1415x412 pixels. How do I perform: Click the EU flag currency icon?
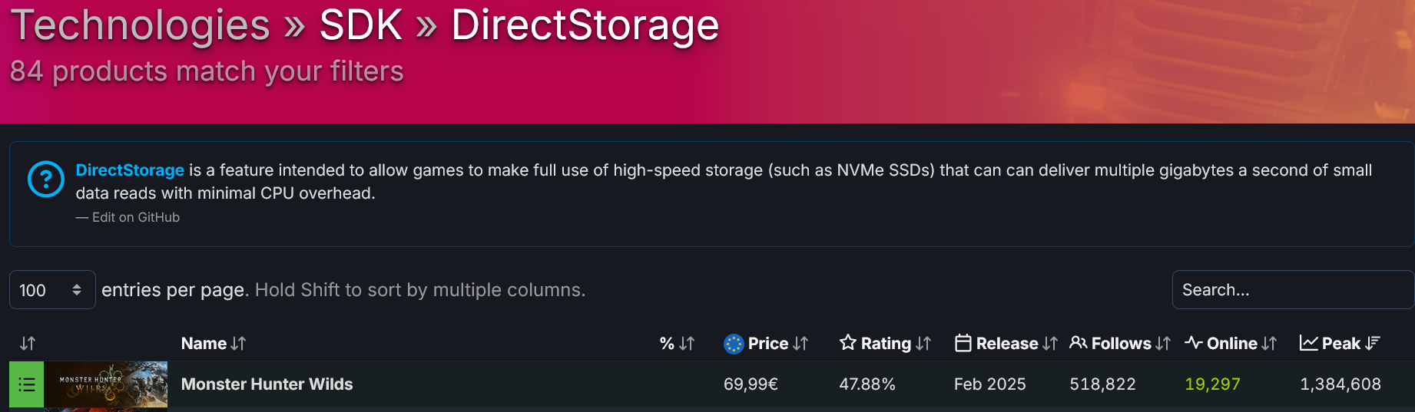734,344
